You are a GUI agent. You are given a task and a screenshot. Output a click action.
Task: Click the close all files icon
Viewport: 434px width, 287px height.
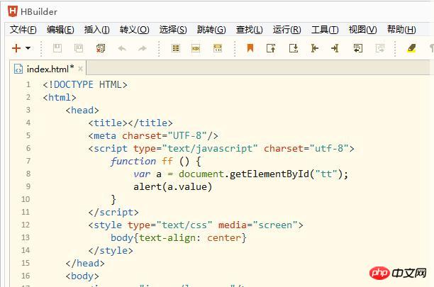[x=100, y=48]
